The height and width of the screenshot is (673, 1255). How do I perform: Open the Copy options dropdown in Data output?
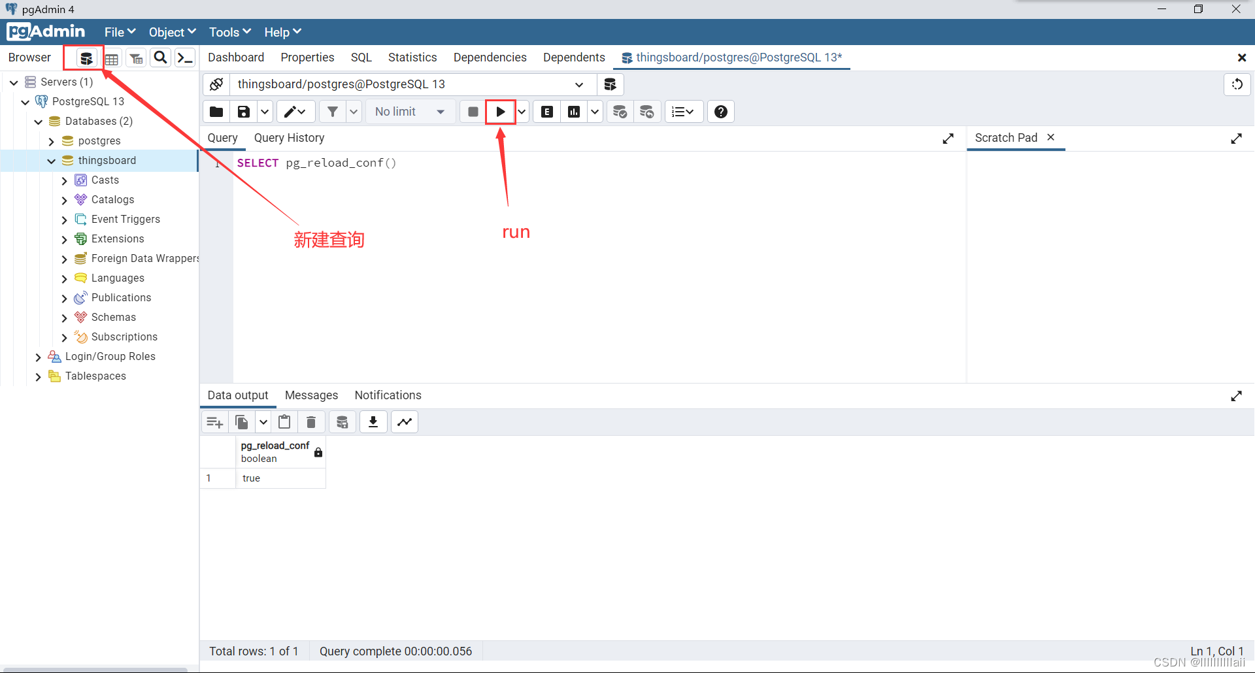pyautogui.click(x=263, y=422)
